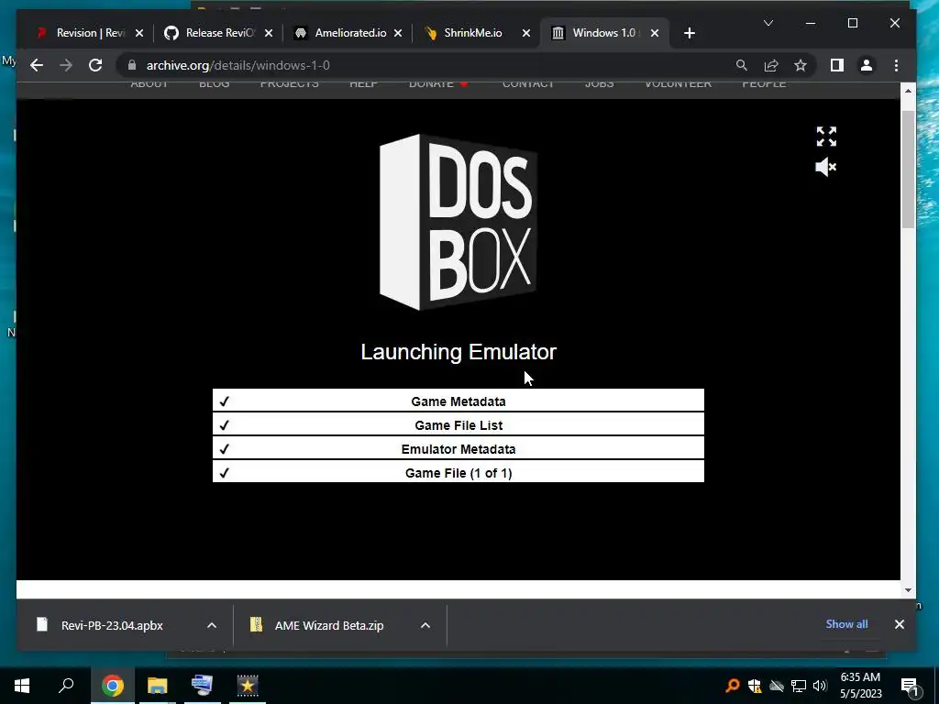Click the page vertical scrollbar thumb
Image resolution: width=939 pixels, height=704 pixels.
point(908,169)
